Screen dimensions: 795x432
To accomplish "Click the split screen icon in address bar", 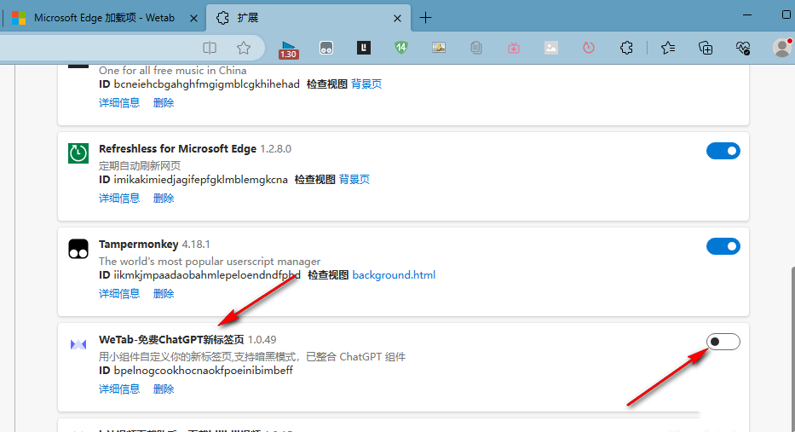I will tap(210, 48).
